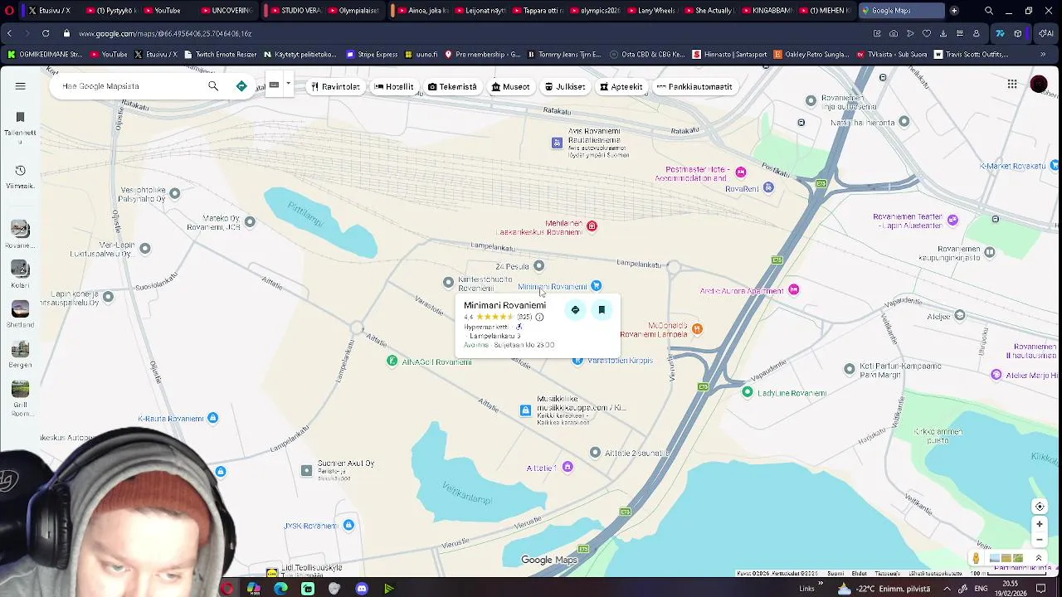Switch to the STUDIO VERA browser tab
1062x597 pixels.
point(295,11)
